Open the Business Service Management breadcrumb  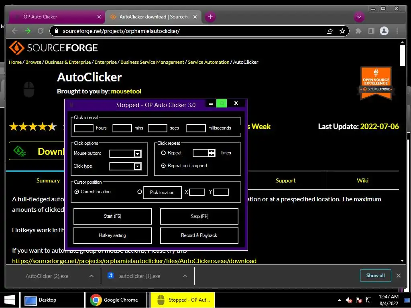pos(152,62)
